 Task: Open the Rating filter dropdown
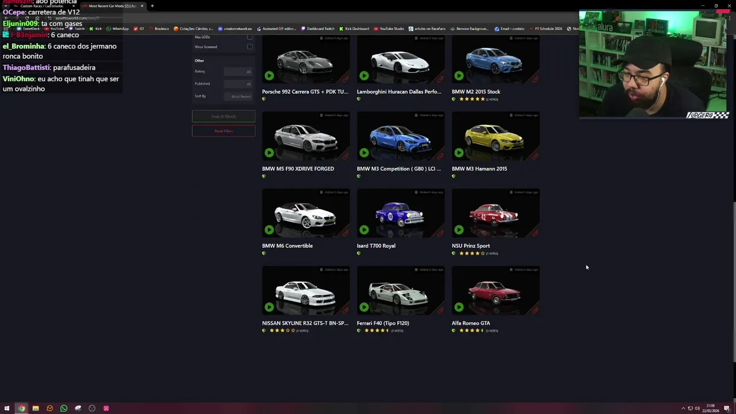[x=238, y=71]
